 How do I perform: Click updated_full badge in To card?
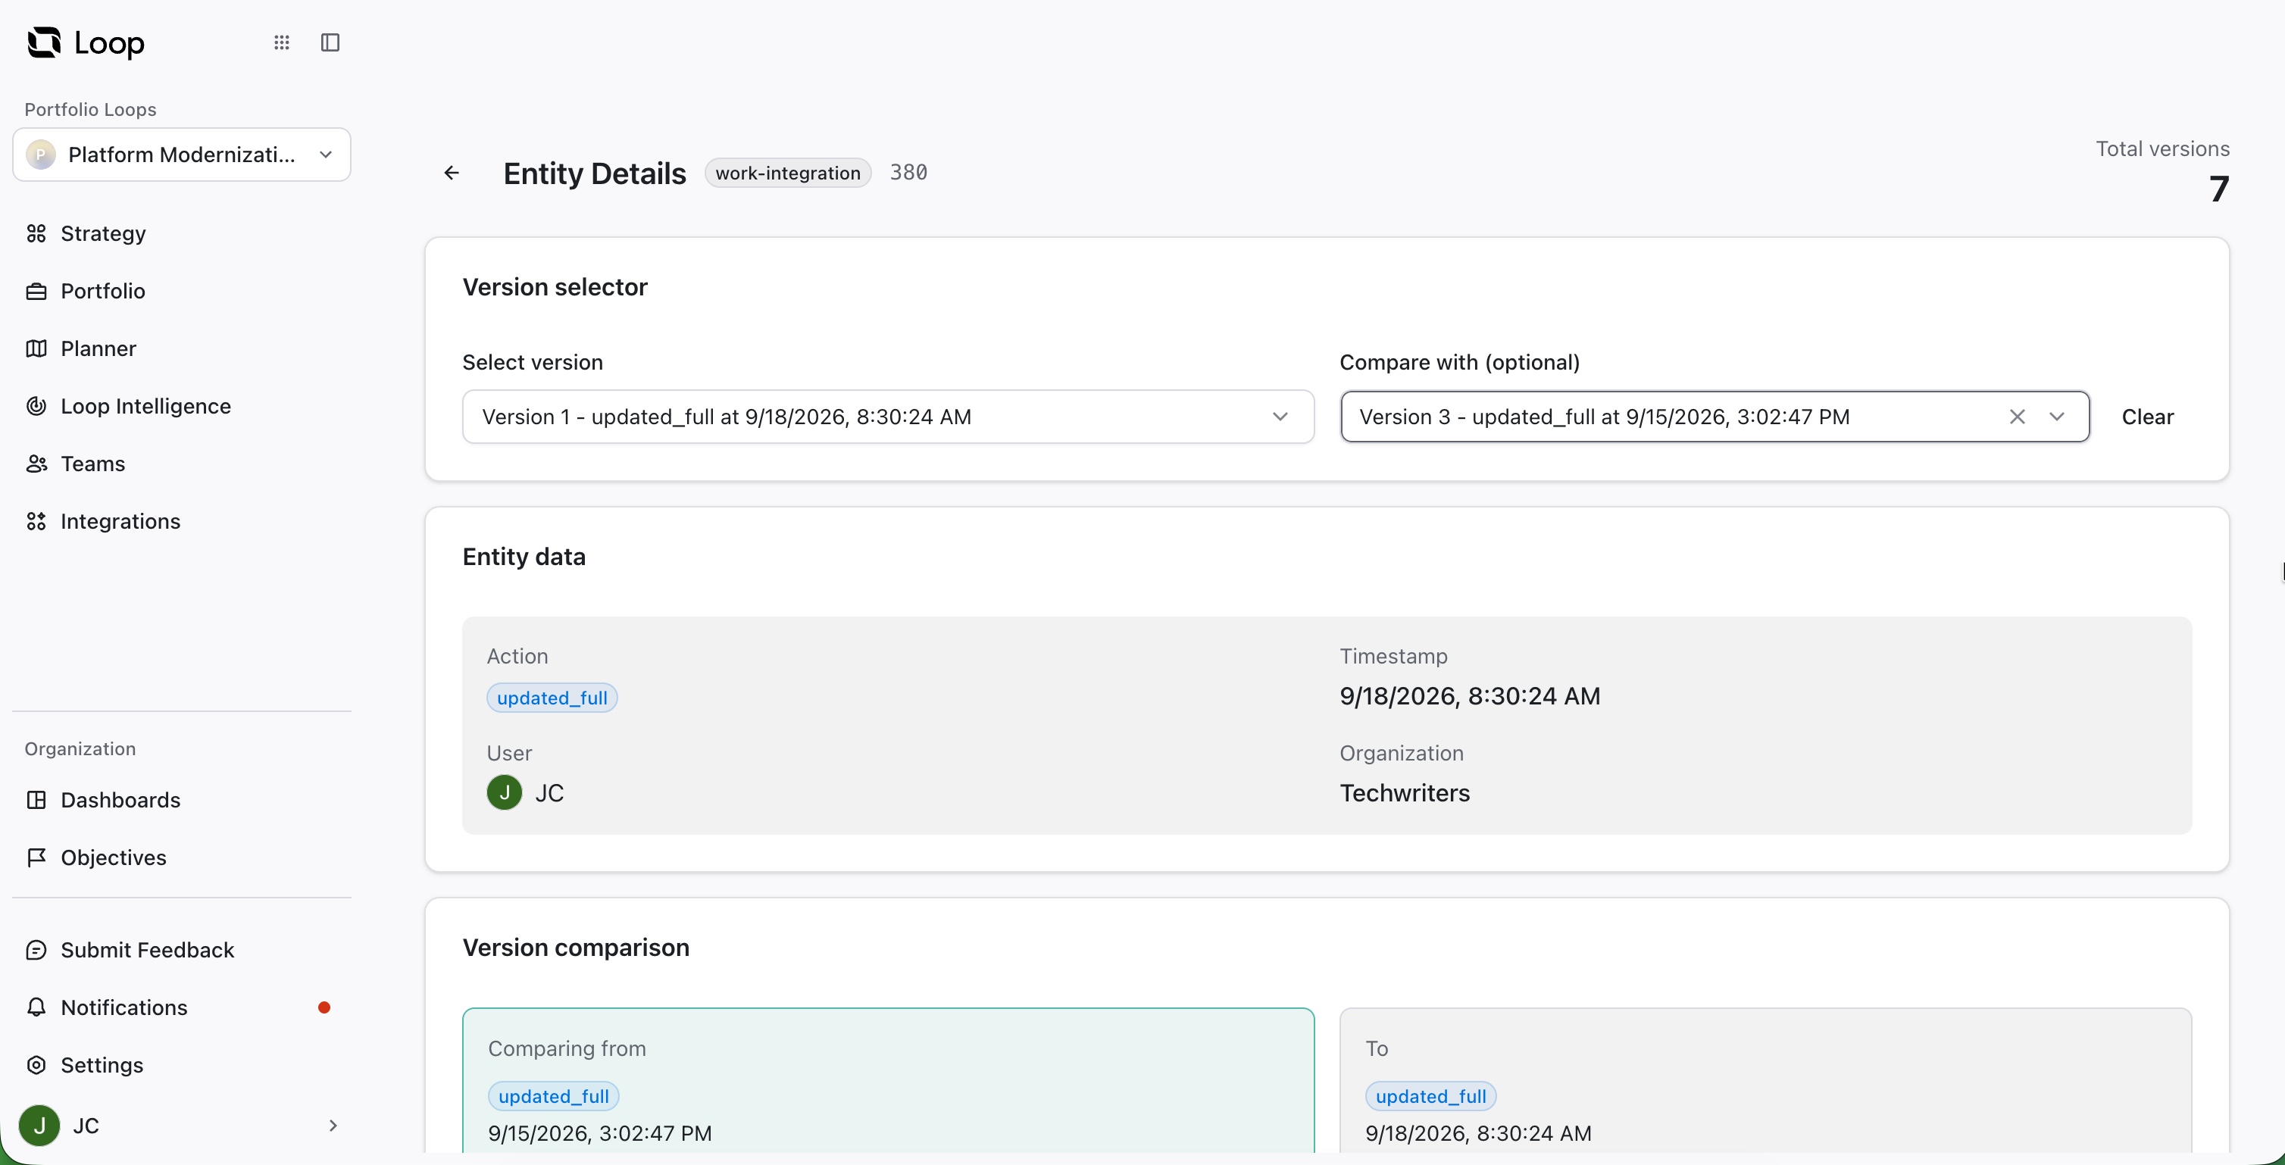(1431, 1096)
